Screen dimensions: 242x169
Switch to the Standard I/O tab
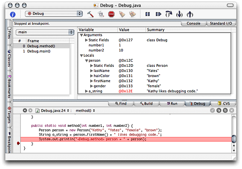(x=221, y=23)
